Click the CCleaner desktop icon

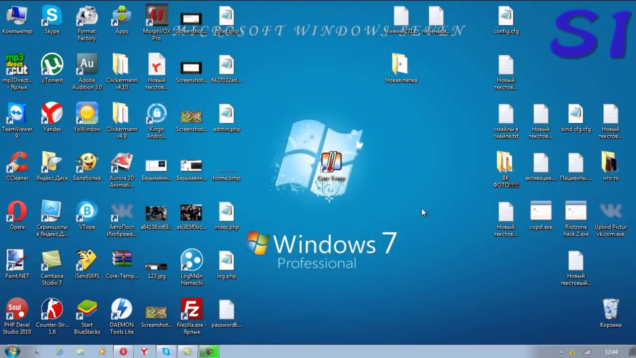(17, 166)
